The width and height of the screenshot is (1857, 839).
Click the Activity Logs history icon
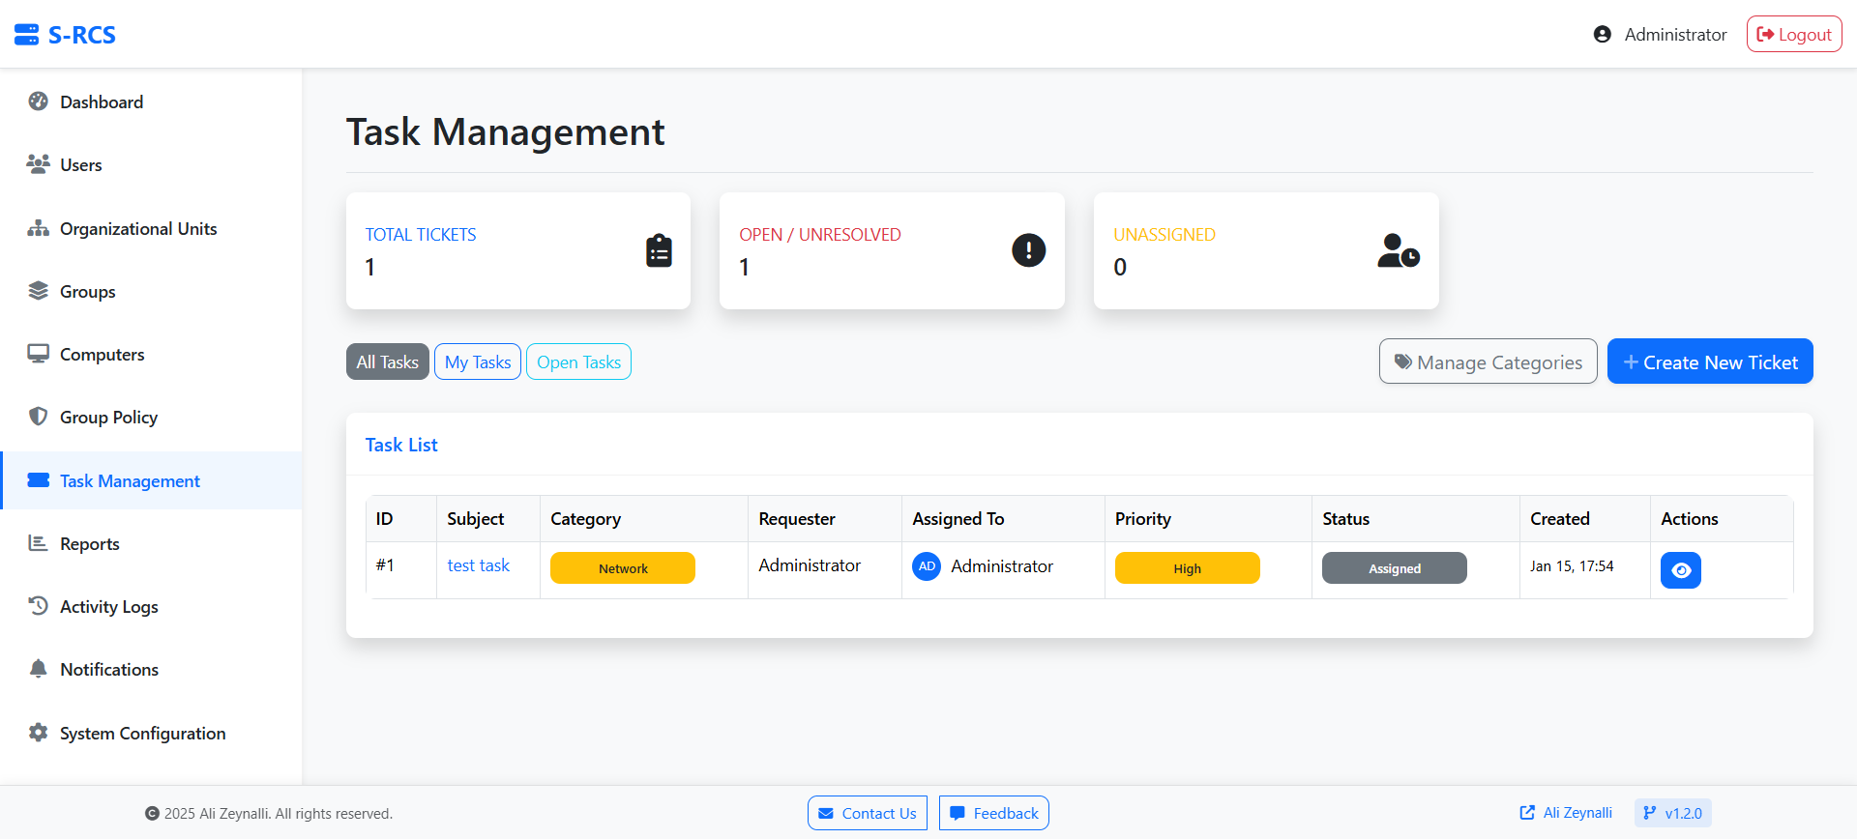click(x=38, y=606)
